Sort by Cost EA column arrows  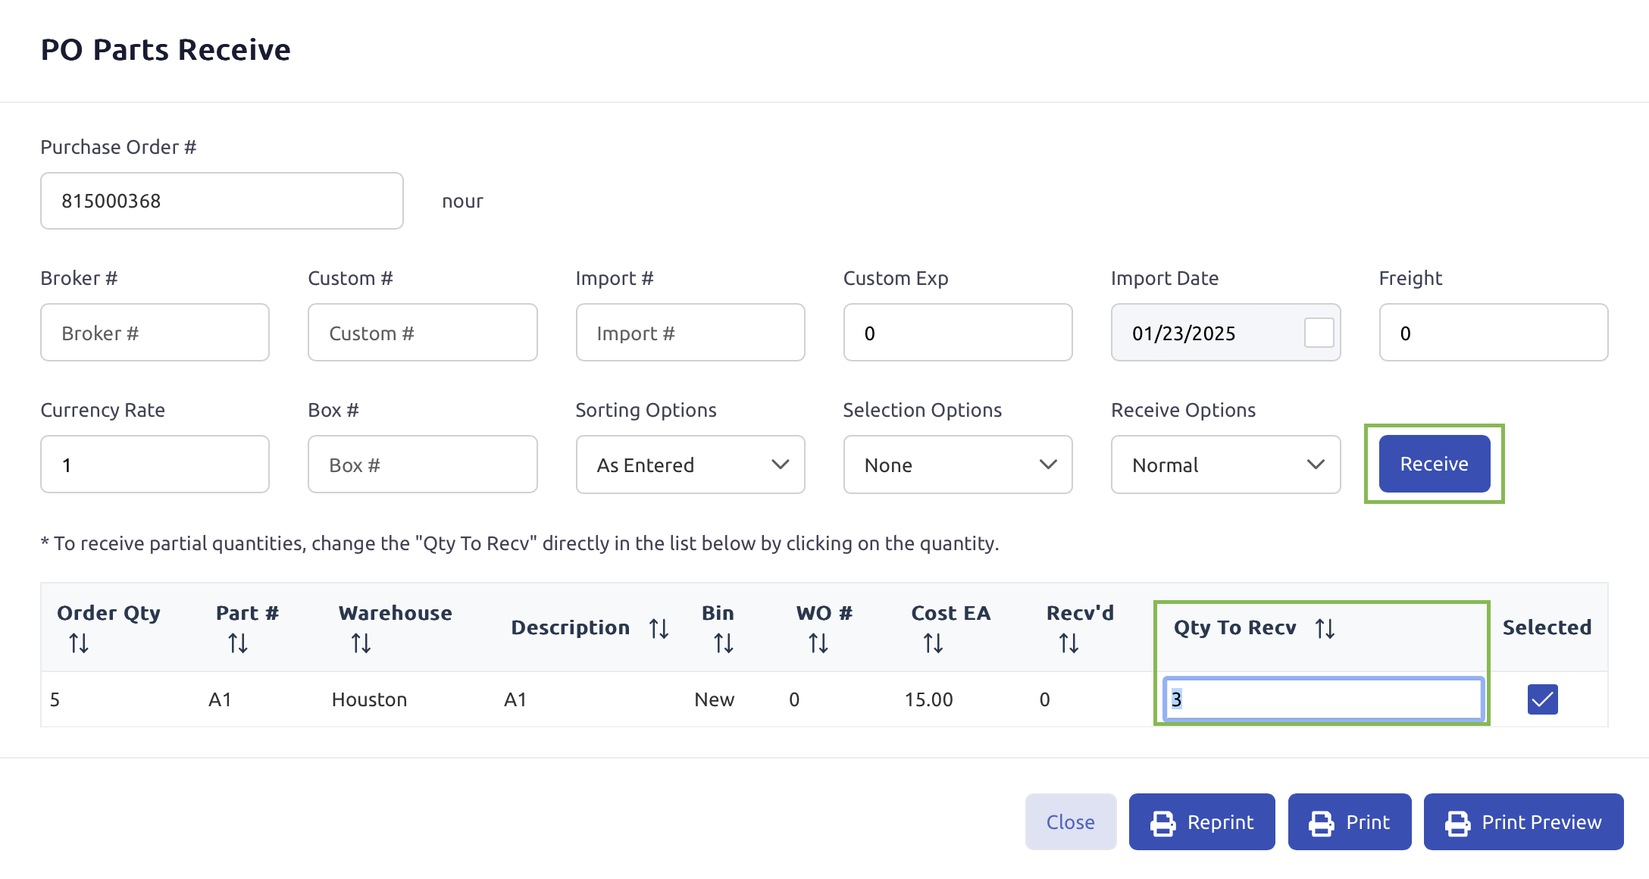click(933, 643)
